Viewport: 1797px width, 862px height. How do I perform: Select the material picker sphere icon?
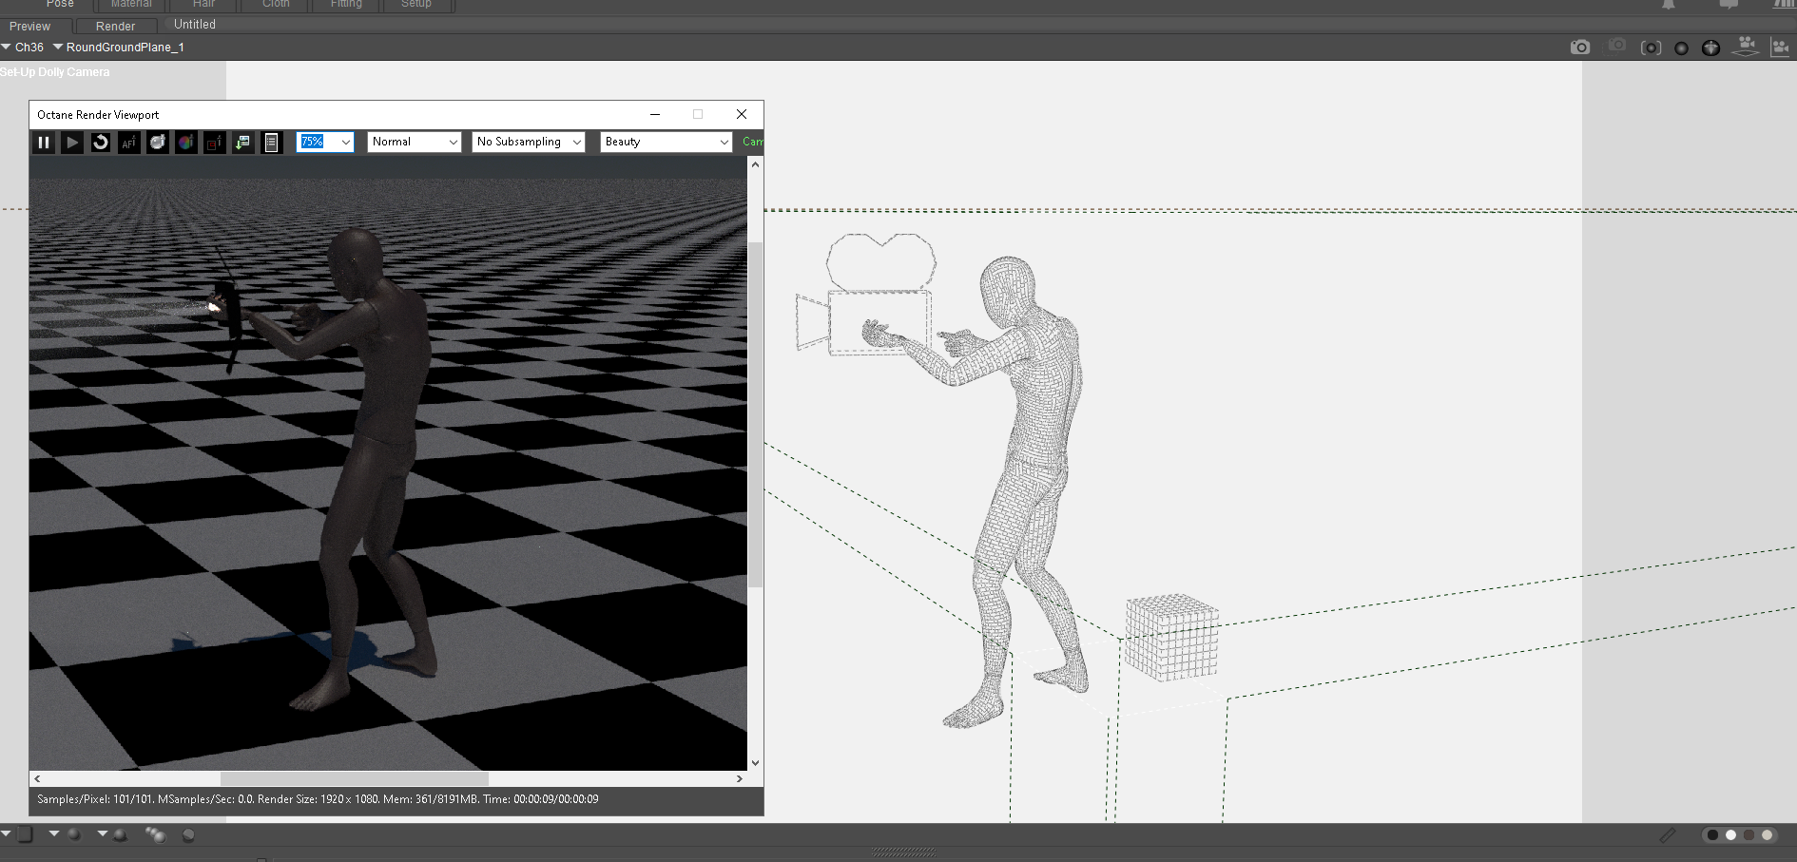point(158,143)
